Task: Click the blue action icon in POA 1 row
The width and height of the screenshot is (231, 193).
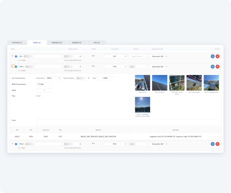Action: tap(213, 67)
